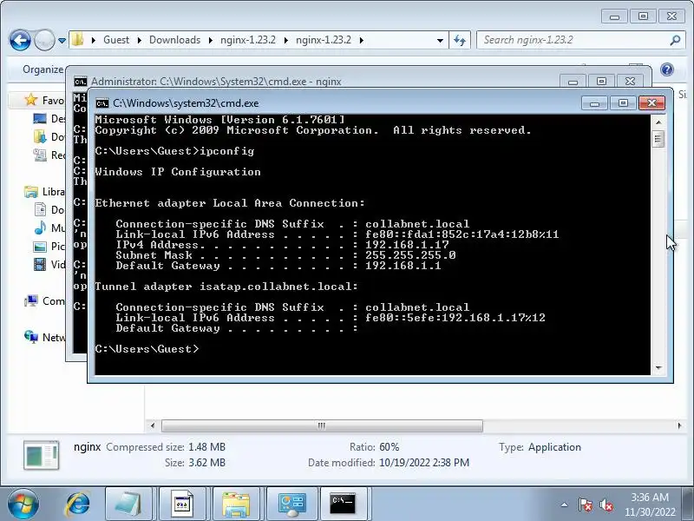Open the Videos library icon
The width and height of the screenshot is (694, 521).
[x=40, y=265]
